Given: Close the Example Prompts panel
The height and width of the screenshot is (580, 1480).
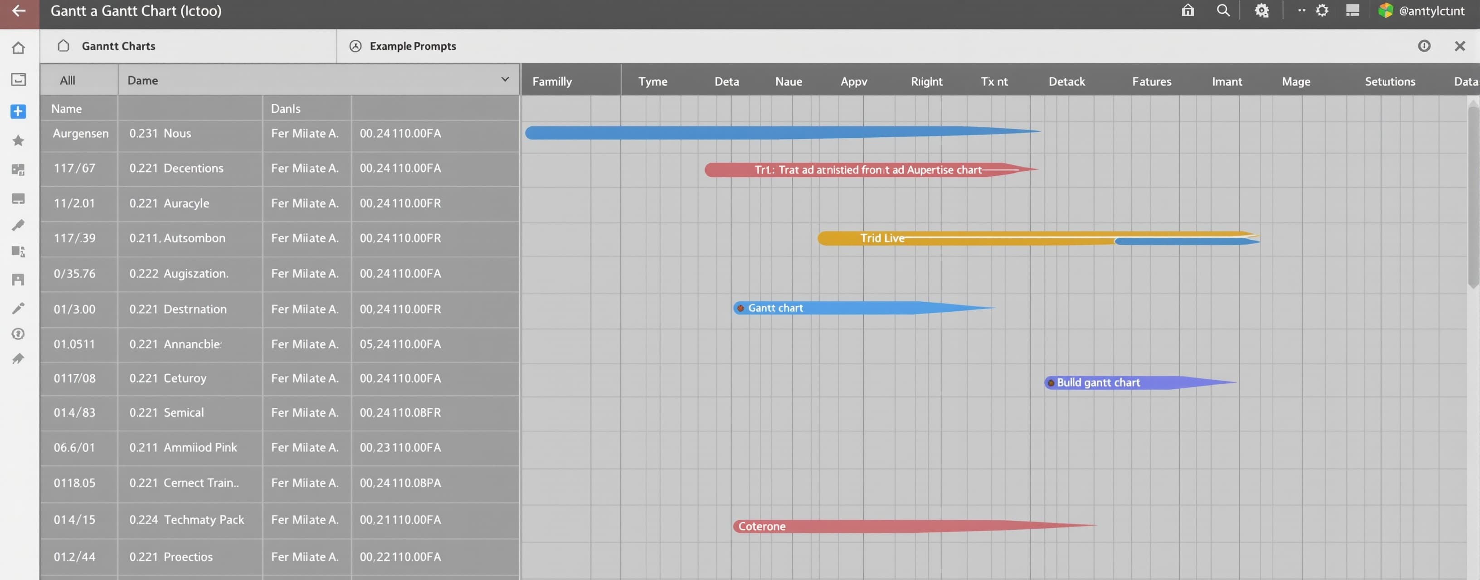Looking at the screenshot, I should coord(1460,46).
